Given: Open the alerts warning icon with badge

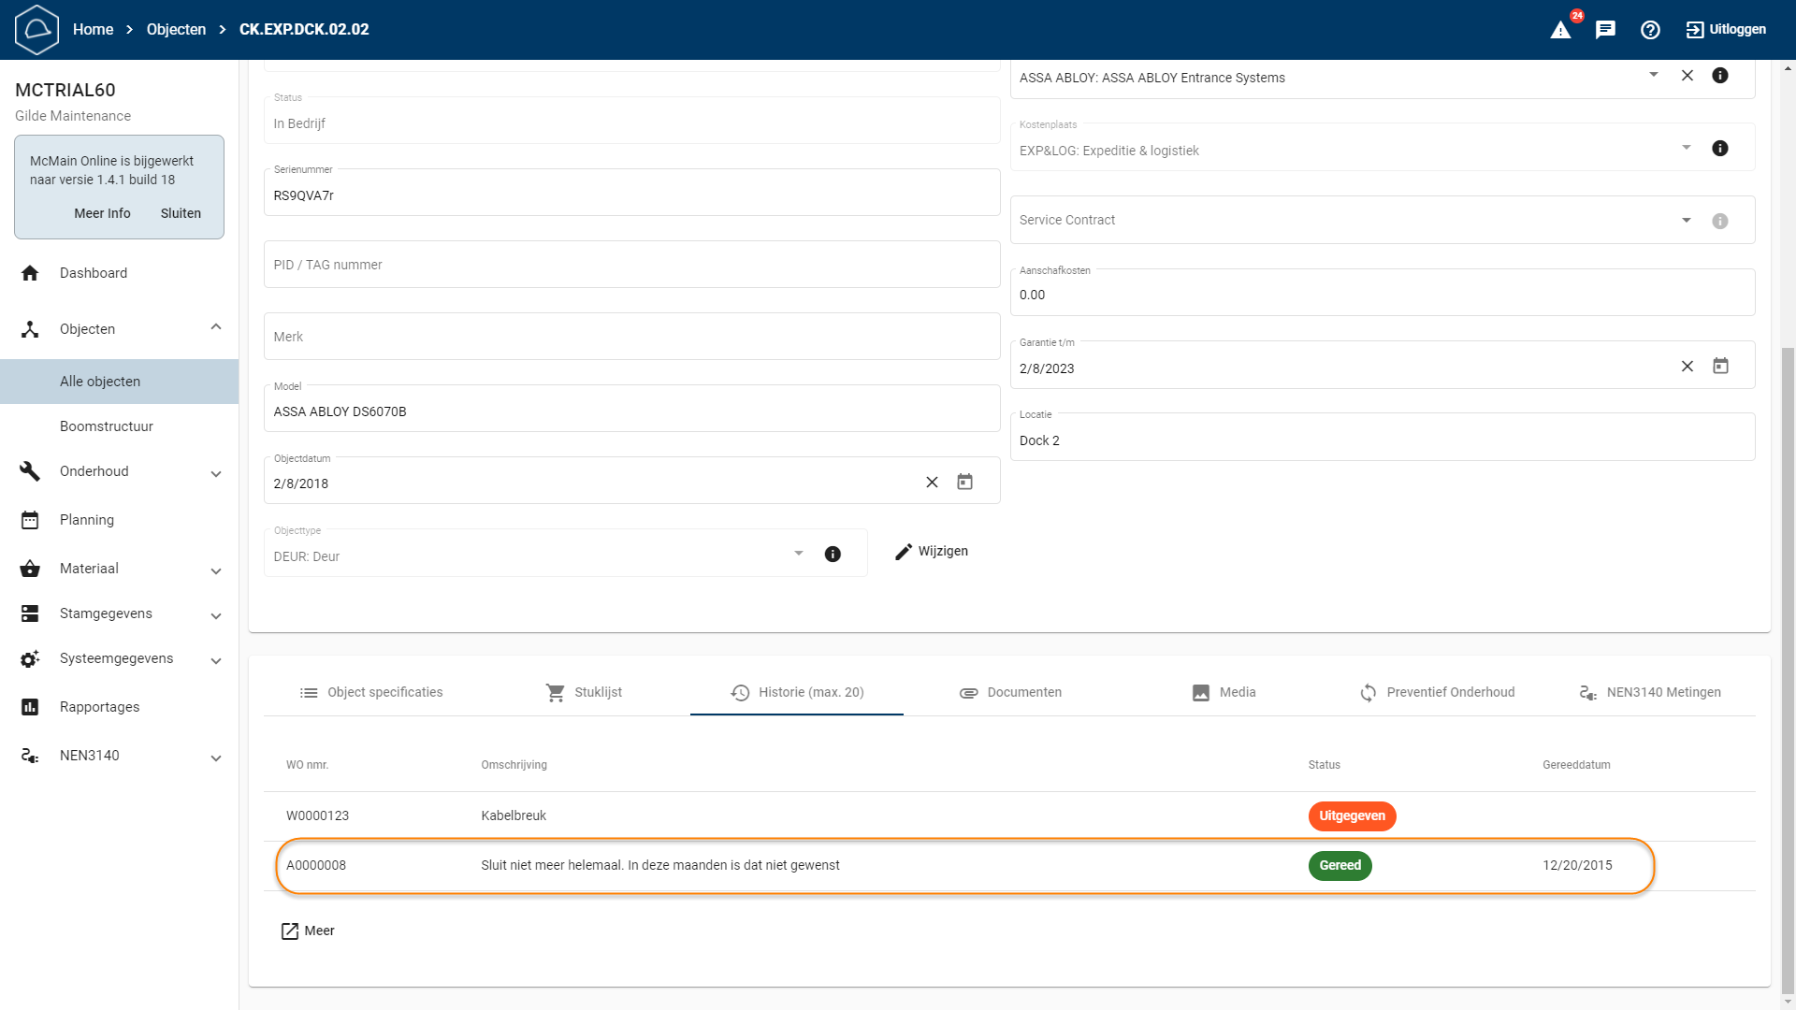Looking at the screenshot, I should coord(1561,30).
